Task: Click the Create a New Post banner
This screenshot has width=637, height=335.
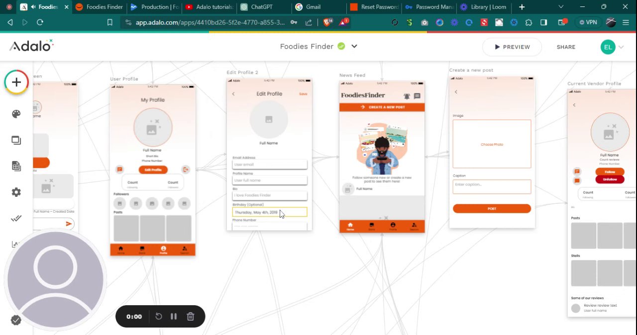Action: [x=382, y=107]
